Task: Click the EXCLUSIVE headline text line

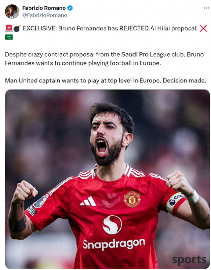Action: click(x=110, y=28)
